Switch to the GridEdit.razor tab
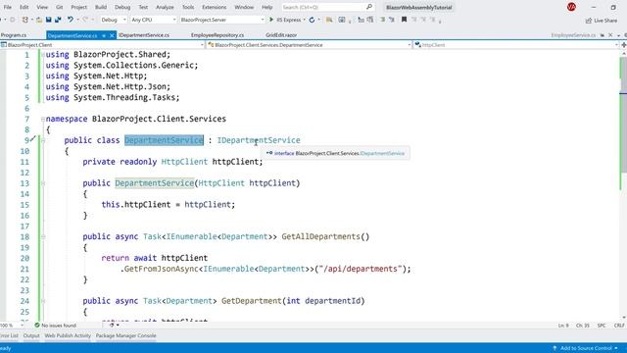627x353 pixels. [x=281, y=35]
